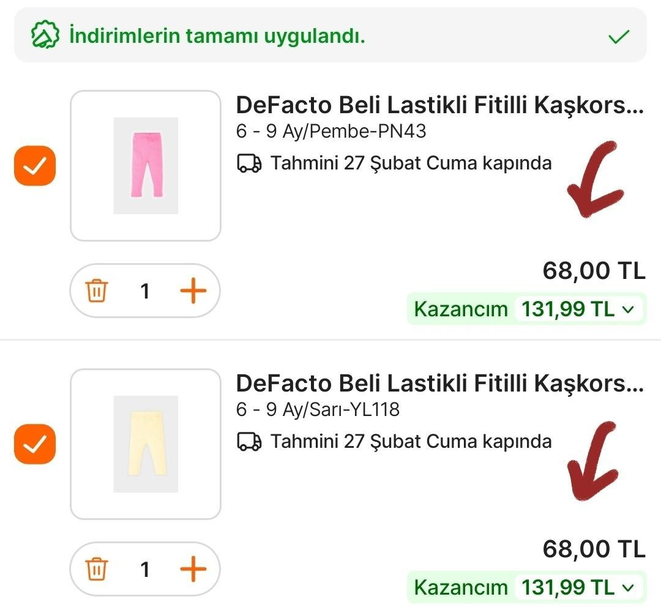Increase quantity of the yellow leggings
Screen dimensions: 661x613
pos(193,570)
